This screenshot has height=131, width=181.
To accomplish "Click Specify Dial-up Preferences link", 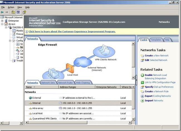I will point(159,87).
